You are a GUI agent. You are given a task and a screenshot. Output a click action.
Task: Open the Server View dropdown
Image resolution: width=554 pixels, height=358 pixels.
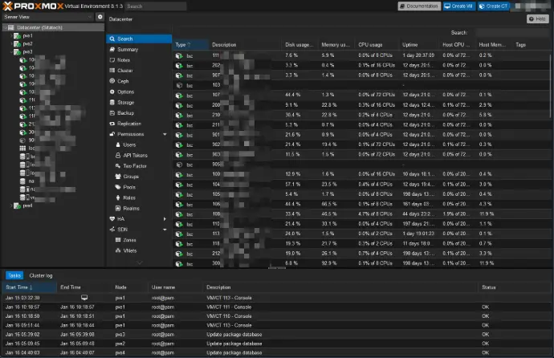click(47, 17)
